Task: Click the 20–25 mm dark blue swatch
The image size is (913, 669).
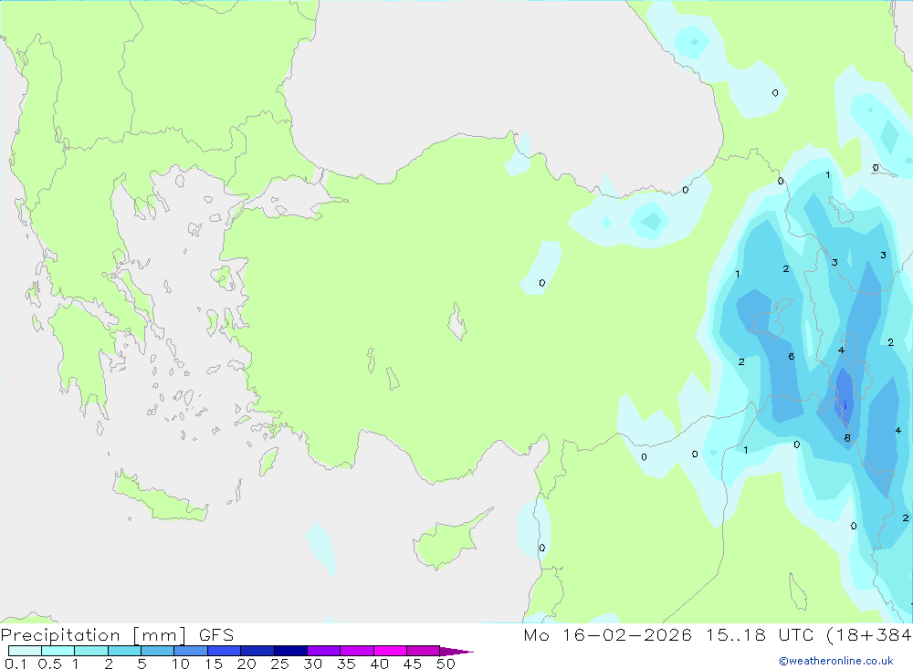Action: coord(257,651)
